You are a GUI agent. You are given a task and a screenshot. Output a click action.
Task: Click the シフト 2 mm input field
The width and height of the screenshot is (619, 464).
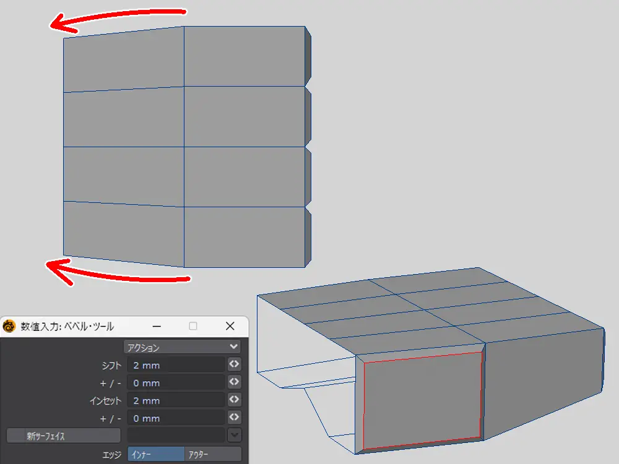176,365
